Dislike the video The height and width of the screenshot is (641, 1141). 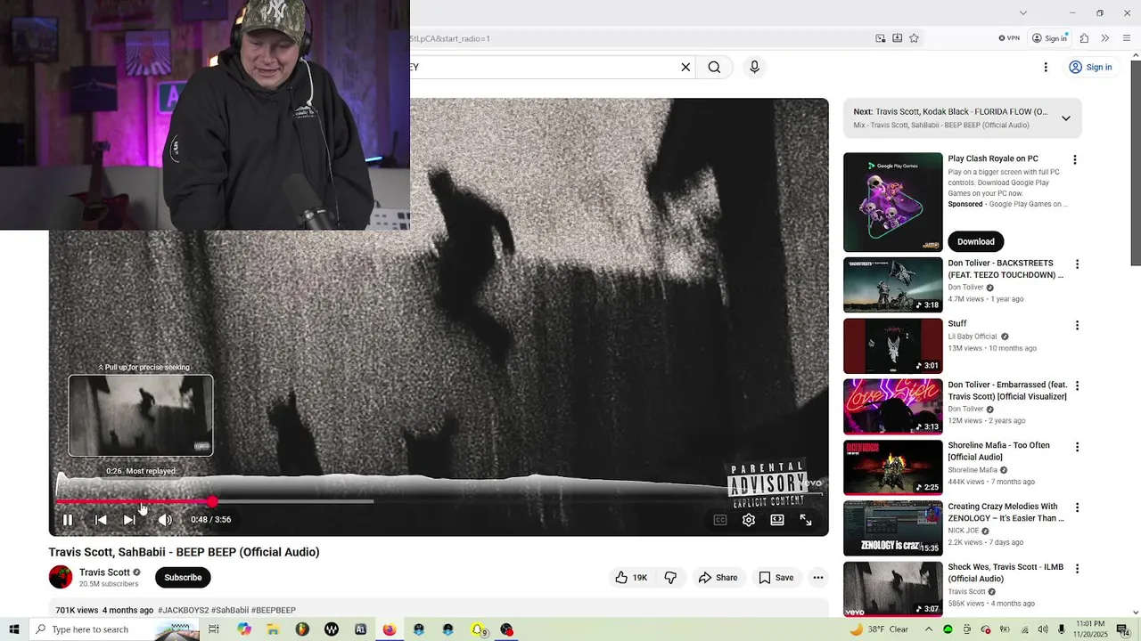pyautogui.click(x=670, y=578)
